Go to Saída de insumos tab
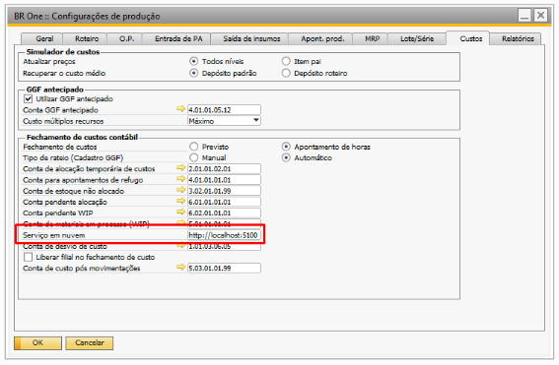The width and height of the screenshot is (559, 365). point(249,38)
